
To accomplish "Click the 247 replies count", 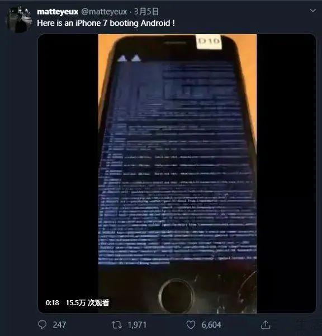I will pos(59,325).
